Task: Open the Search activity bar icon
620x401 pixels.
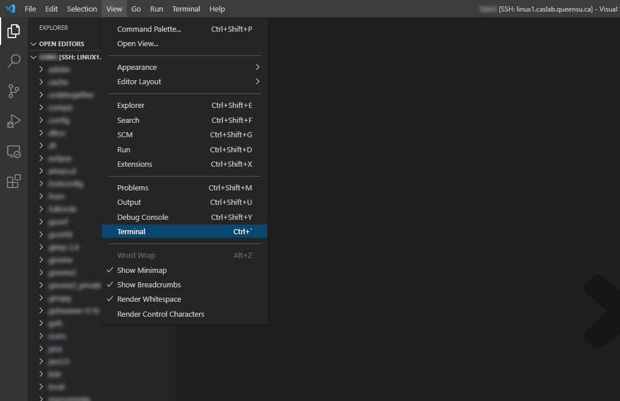Action: click(x=13, y=61)
